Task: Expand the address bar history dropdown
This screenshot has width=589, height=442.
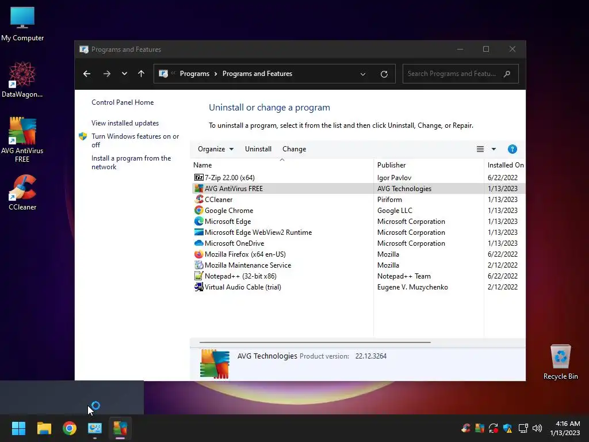Action: tap(363, 74)
